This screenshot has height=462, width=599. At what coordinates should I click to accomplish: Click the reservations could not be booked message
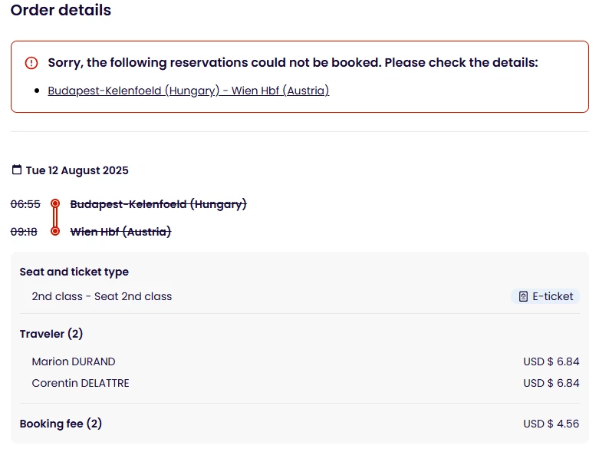[293, 63]
